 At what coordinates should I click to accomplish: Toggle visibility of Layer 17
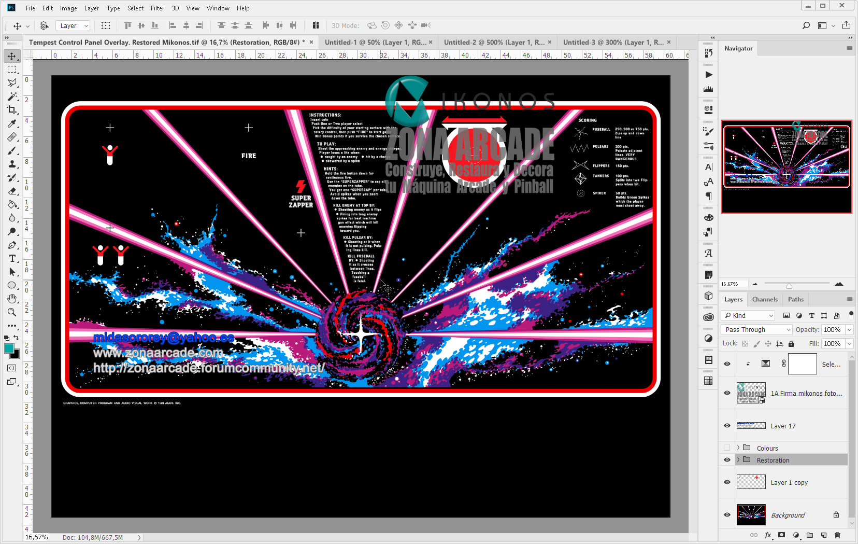click(726, 425)
